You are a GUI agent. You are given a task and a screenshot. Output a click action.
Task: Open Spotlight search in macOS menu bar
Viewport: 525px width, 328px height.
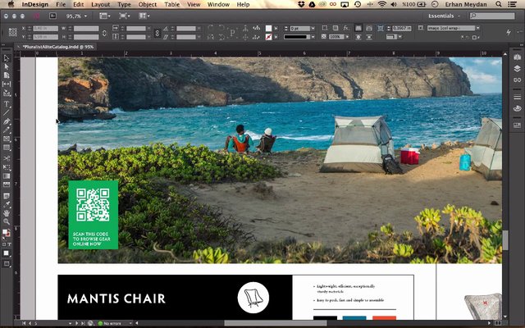[499, 4]
